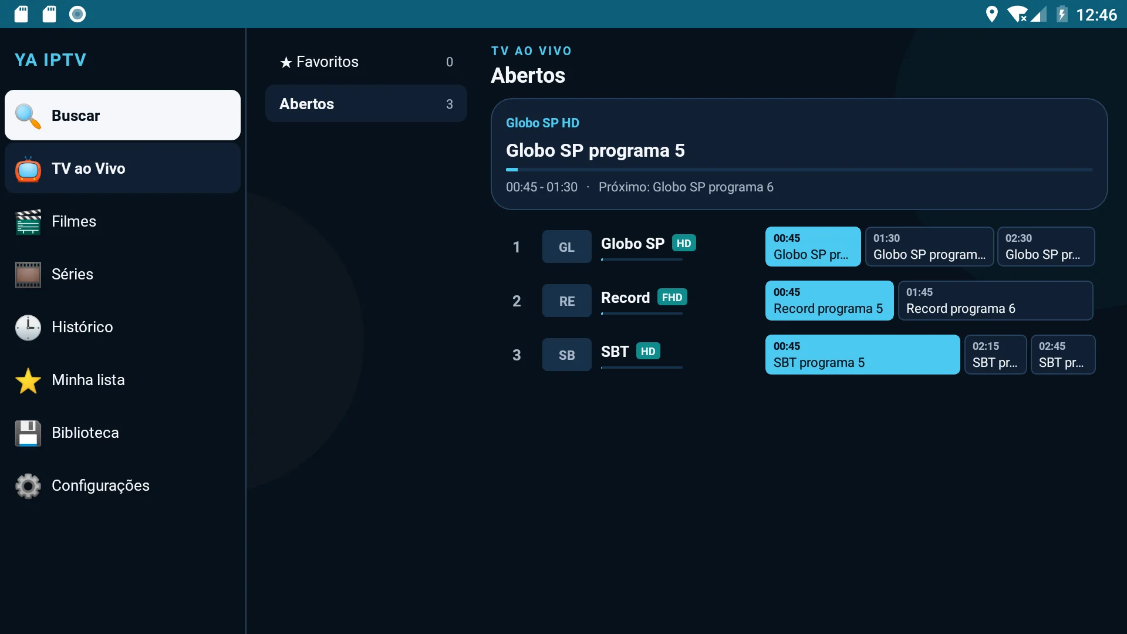The width and height of the screenshot is (1127, 634).
Task: Select the SB channel logo
Action: click(x=566, y=355)
